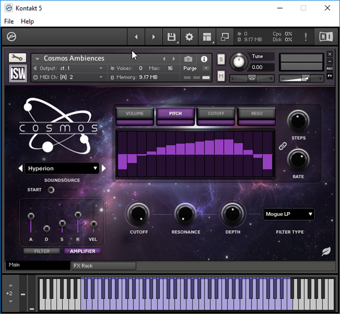Viewport: 340px width, 314px height.
Task: Shift keyboard octave up arrow
Action: 10,285
